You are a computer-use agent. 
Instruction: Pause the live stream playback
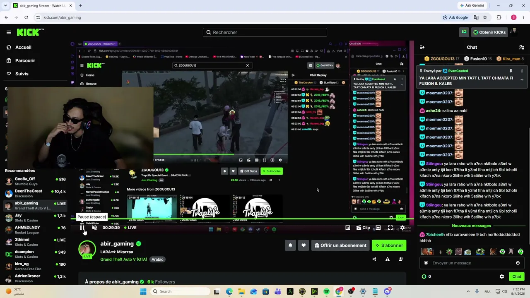tap(82, 228)
